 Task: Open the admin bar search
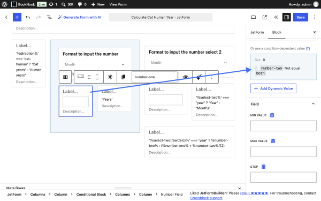tap(67, 4)
